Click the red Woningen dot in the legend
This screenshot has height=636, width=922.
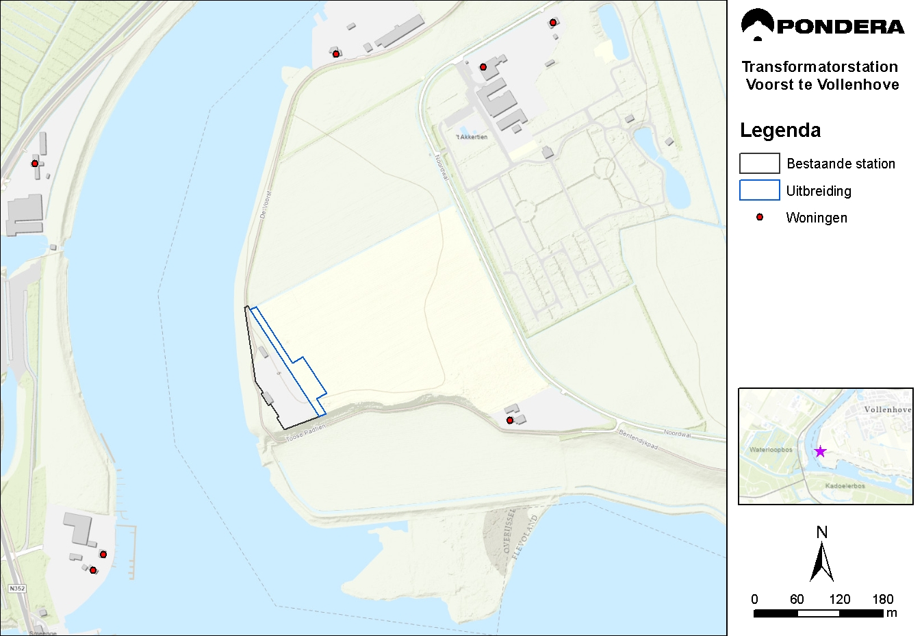tap(759, 217)
